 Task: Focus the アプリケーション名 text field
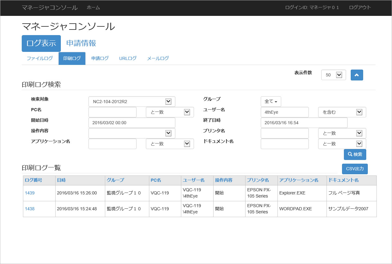112,144
